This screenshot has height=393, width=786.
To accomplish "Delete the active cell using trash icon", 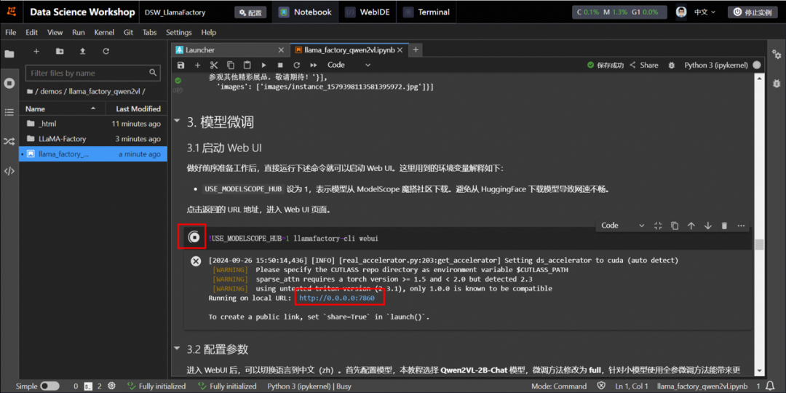I will click(x=724, y=226).
